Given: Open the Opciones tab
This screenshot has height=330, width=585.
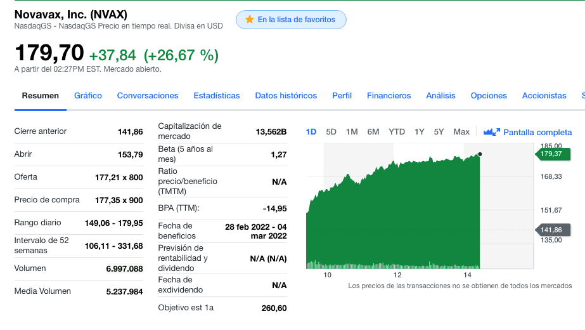Looking at the screenshot, I should click(x=489, y=96).
